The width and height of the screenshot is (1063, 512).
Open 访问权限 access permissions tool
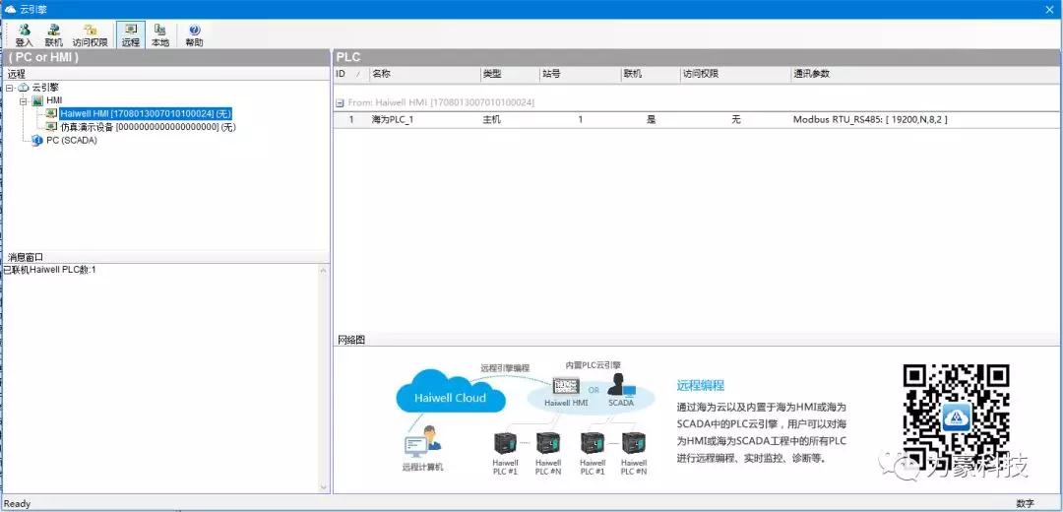[90, 35]
